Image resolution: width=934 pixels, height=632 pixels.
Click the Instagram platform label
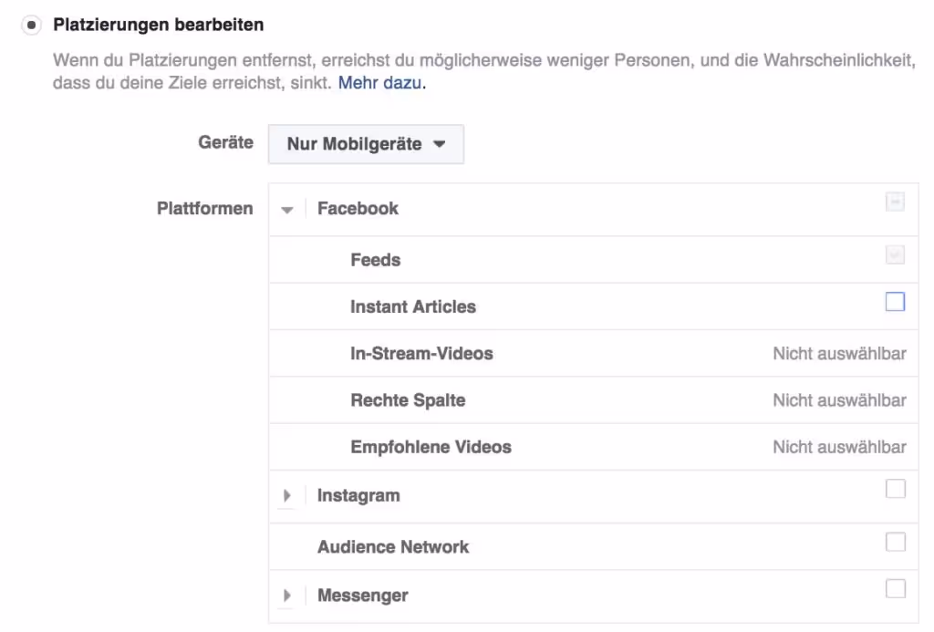click(x=358, y=495)
